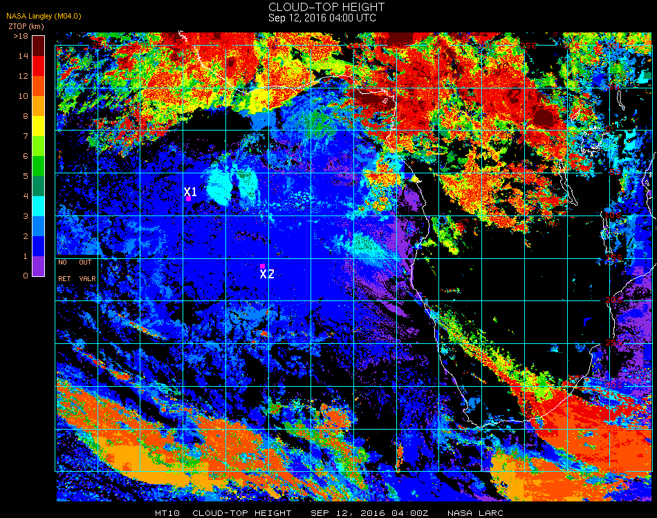Pick the orange 8–10 km legend swatch
657x518 pixels.
coord(38,106)
